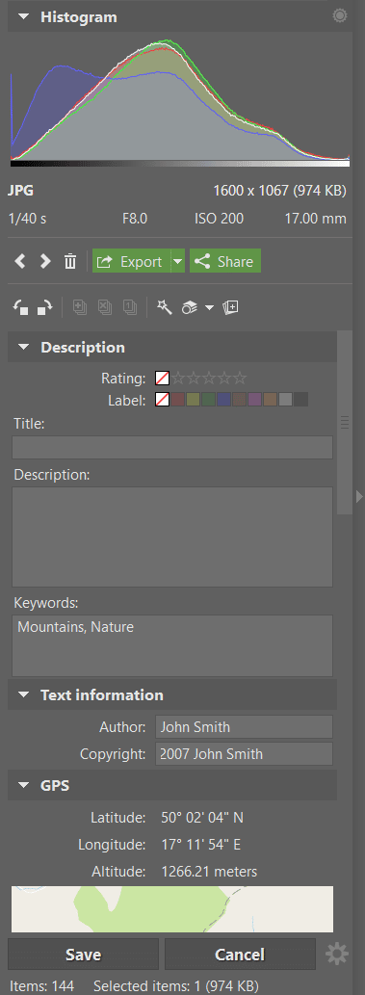365x995 pixels.
Task: Collapse the GPS section
Action: pyautogui.click(x=23, y=786)
